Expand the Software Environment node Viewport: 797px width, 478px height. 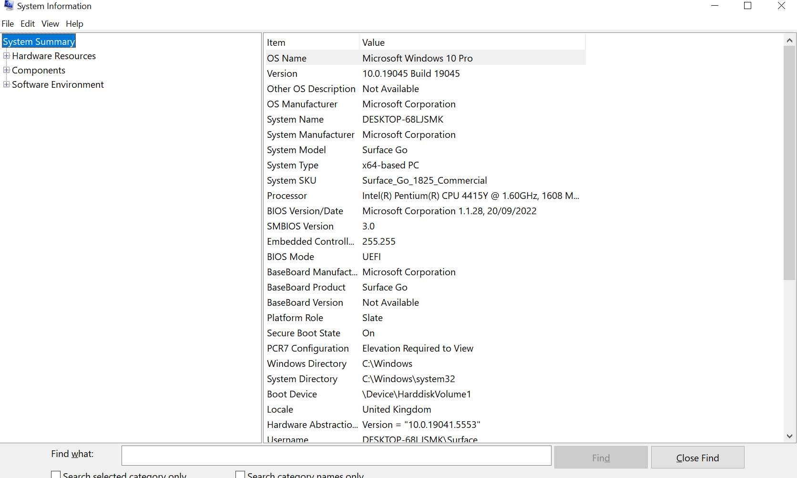click(7, 84)
